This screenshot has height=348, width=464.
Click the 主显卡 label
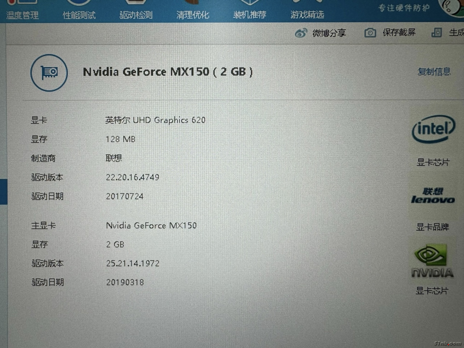click(43, 225)
